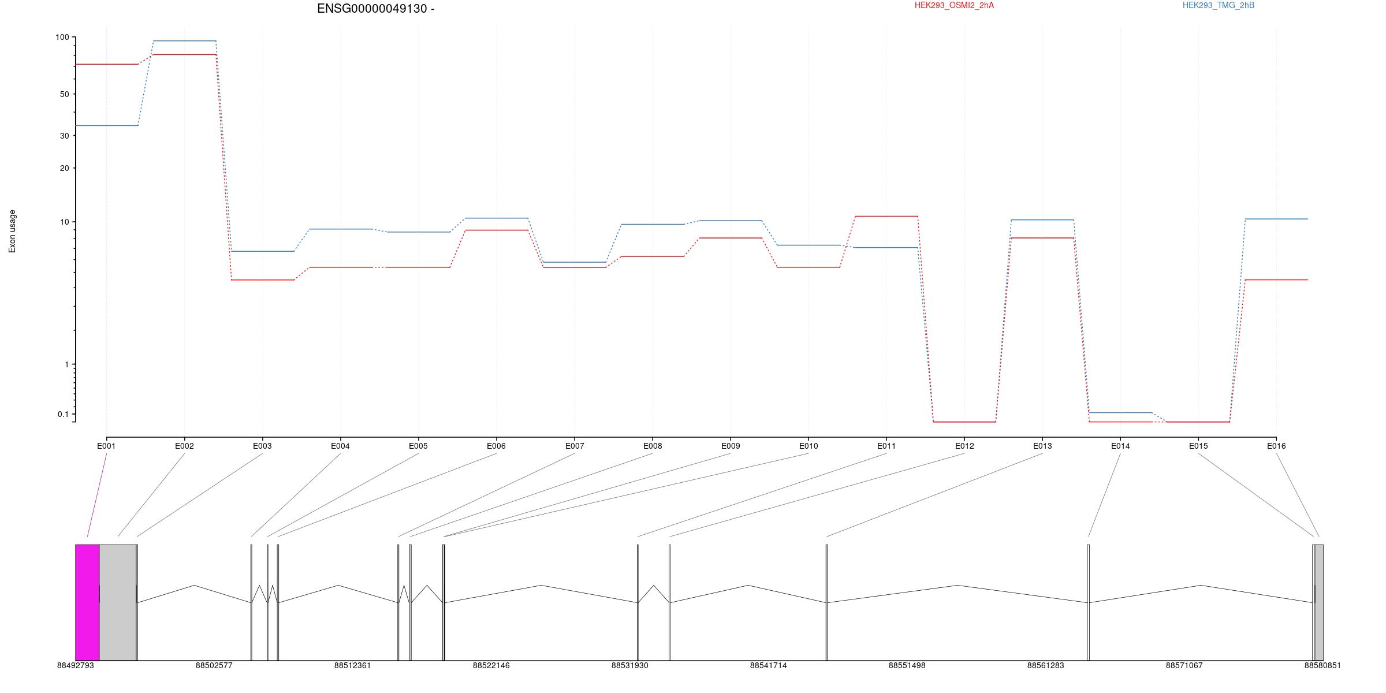Click genomic coordinate 88512361

point(353,665)
